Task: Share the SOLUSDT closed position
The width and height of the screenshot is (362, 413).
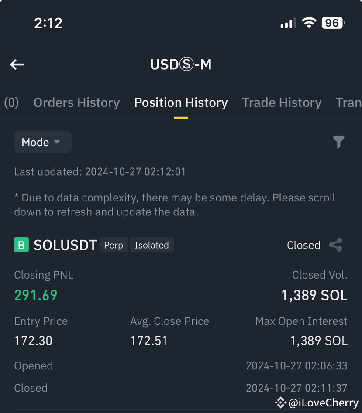Action: 336,245
